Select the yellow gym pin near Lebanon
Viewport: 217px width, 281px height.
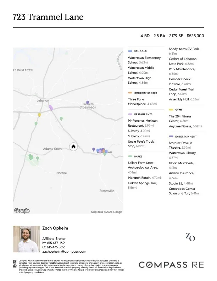click(40, 115)
